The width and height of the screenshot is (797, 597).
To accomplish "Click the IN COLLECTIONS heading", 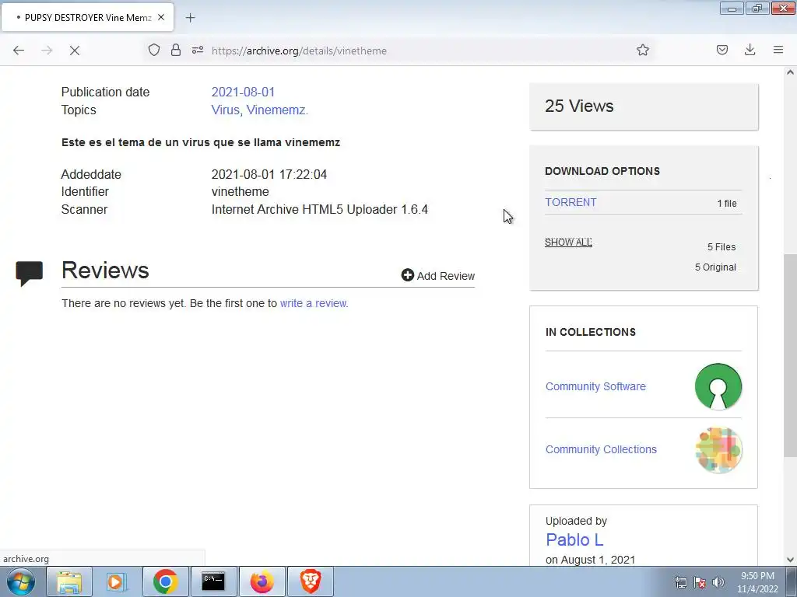I will click(x=591, y=332).
